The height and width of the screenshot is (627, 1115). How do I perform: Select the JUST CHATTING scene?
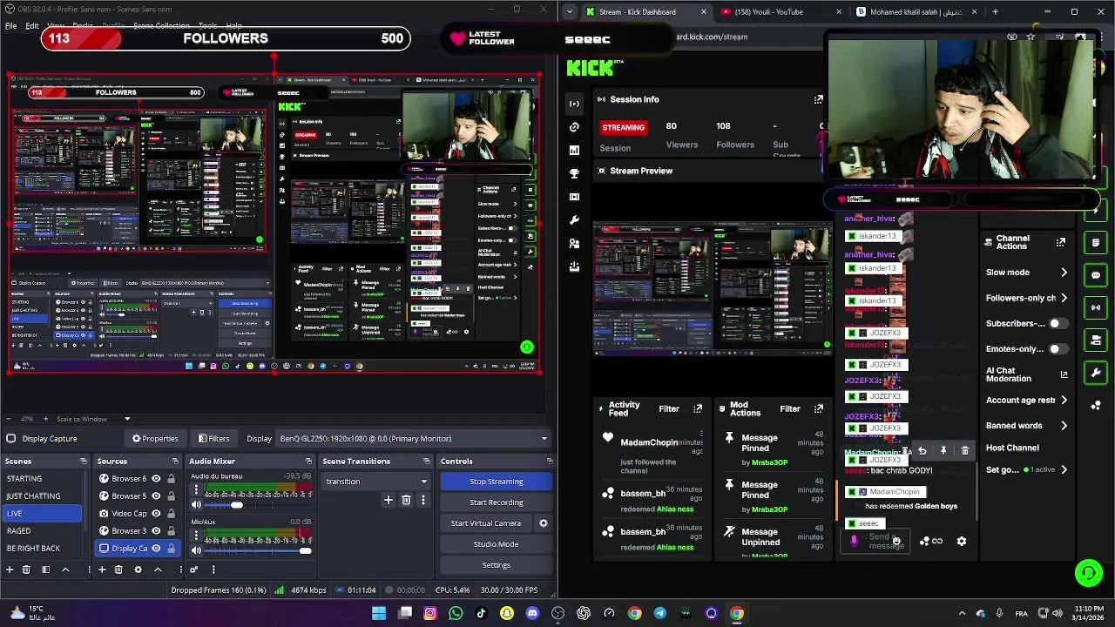(x=42, y=496)
